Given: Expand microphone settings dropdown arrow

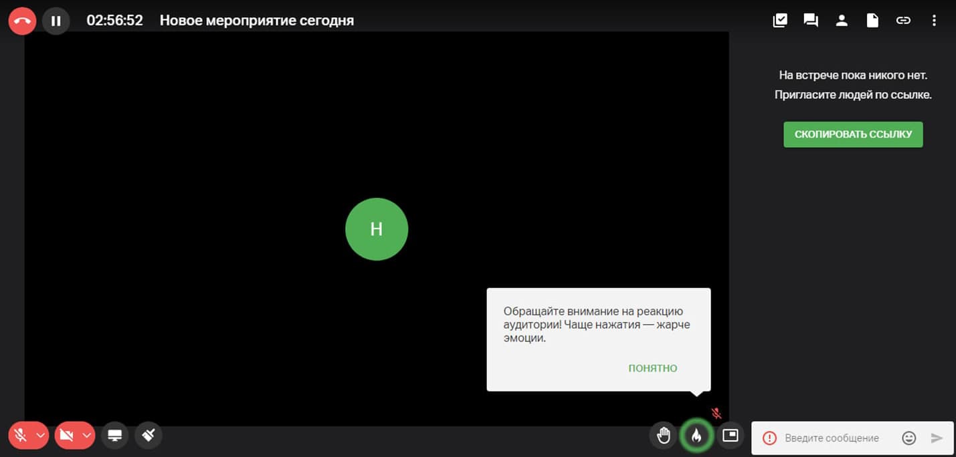Looking at the screenshot, I should pos(40,436).
